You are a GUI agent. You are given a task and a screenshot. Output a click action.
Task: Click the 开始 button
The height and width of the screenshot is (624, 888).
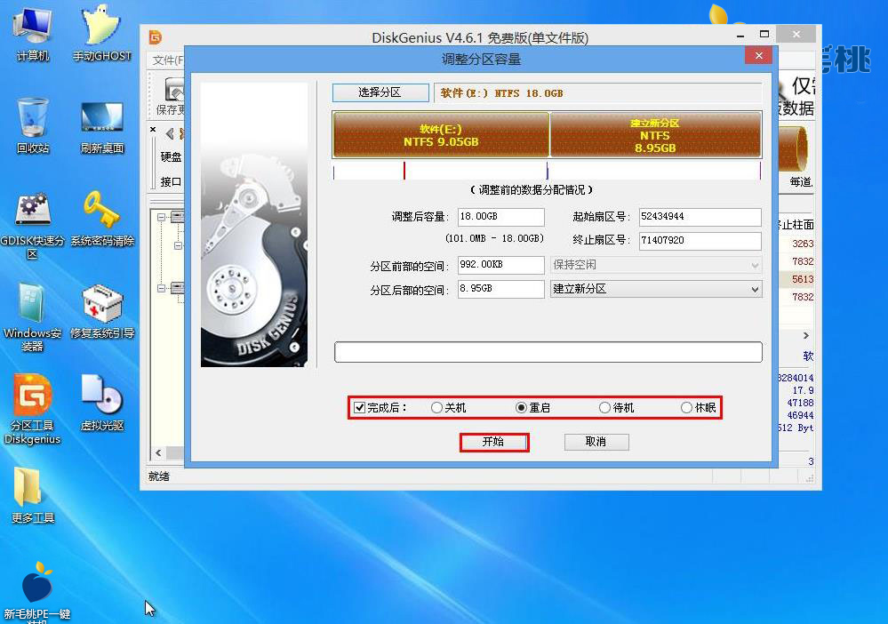(x=493, y=442)
